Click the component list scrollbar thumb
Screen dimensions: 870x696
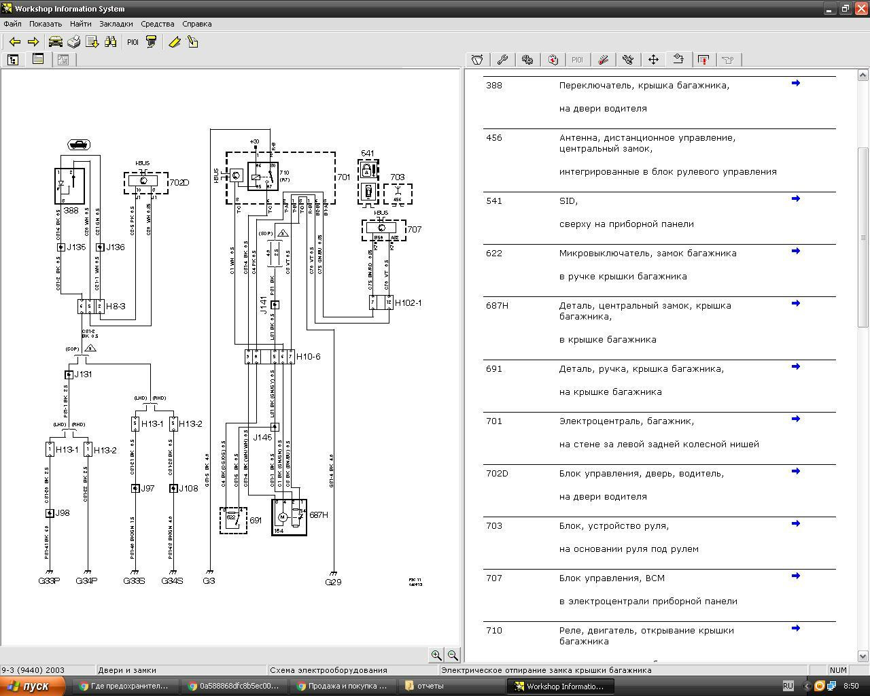(x=863, y=237)
